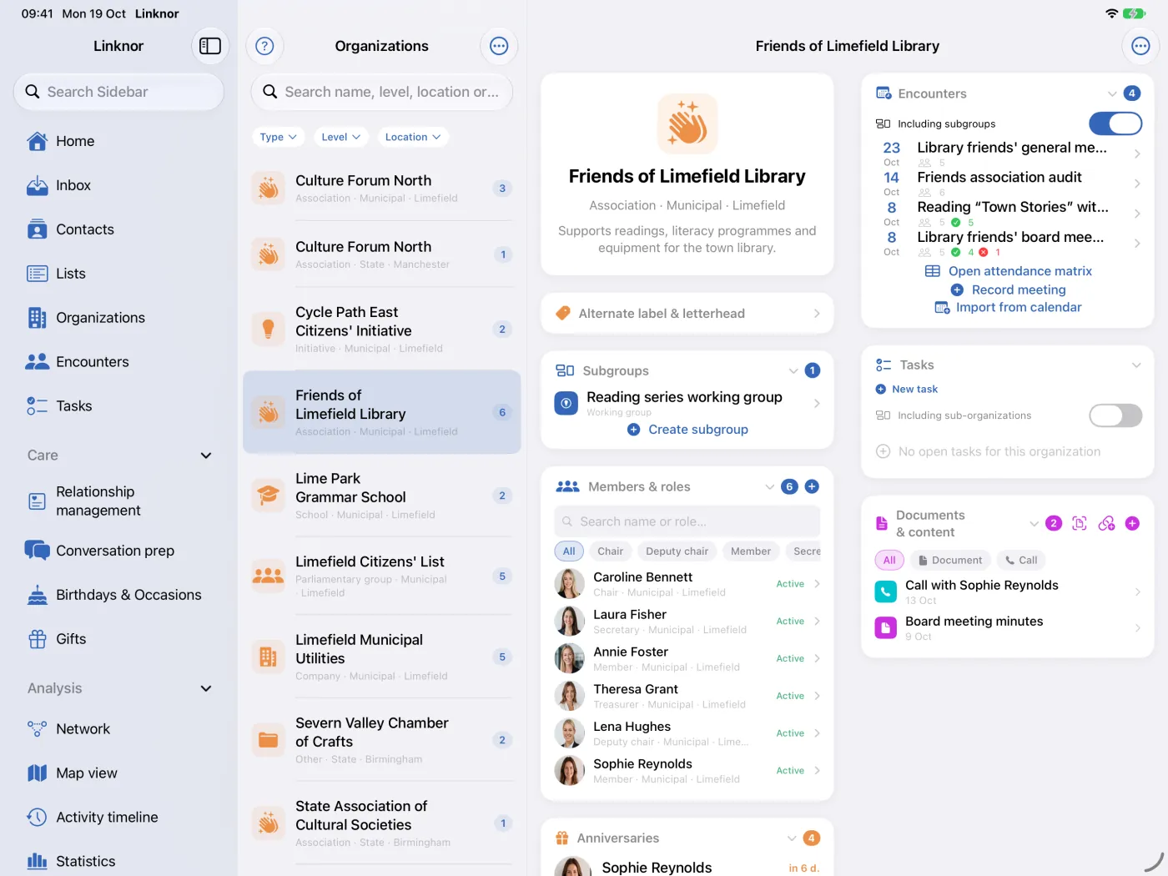Add a document with the magenta plus icon

(x=1132, y=523)
